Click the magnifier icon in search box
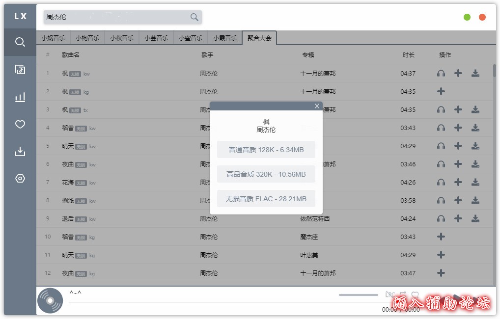 click(x=194, y=17)
